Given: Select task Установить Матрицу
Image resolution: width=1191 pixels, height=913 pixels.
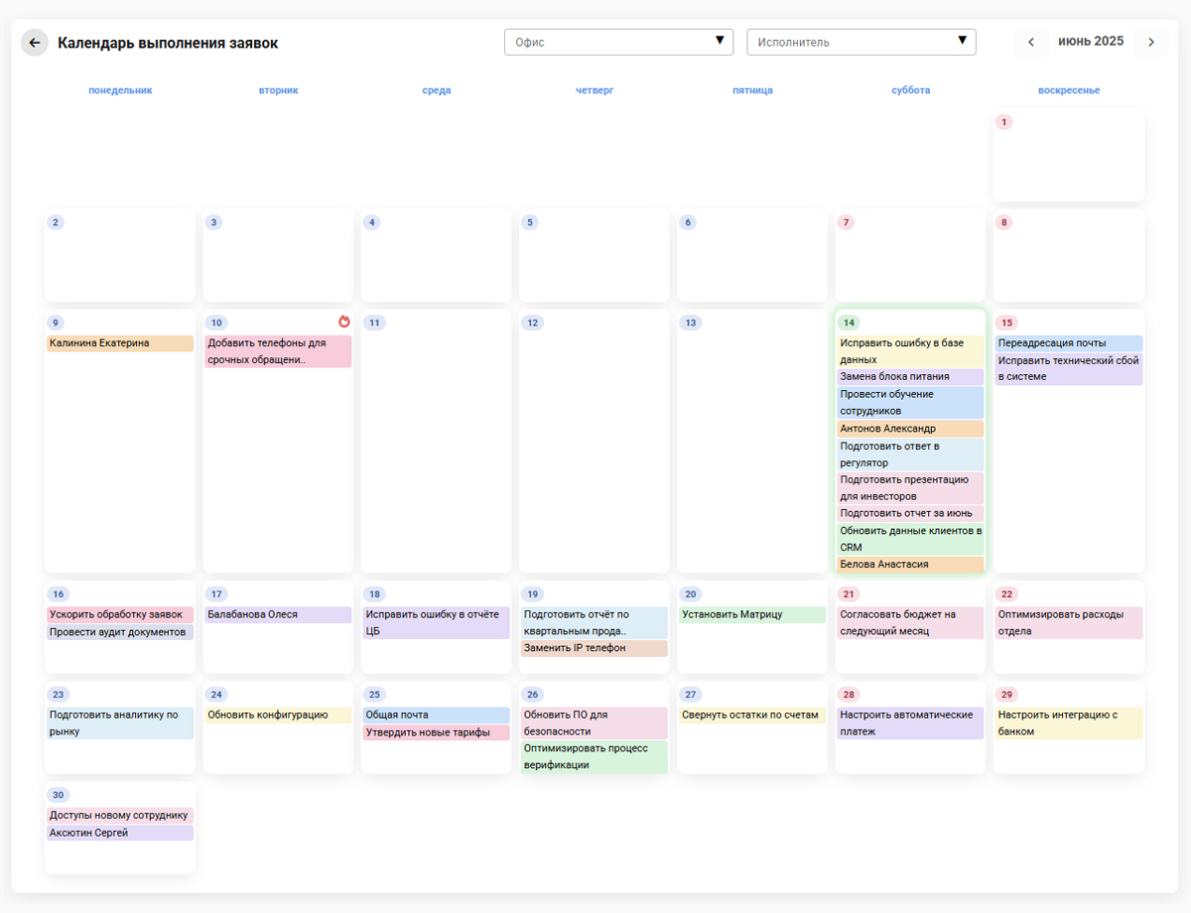Looking at the screenshot, I should [x=751, y=615].
